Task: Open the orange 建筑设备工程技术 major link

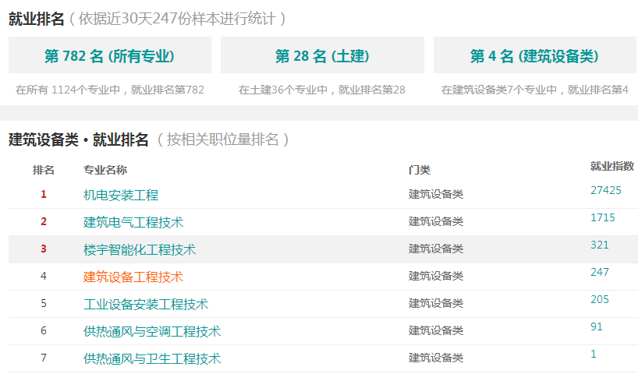Action: click(133, 277)
